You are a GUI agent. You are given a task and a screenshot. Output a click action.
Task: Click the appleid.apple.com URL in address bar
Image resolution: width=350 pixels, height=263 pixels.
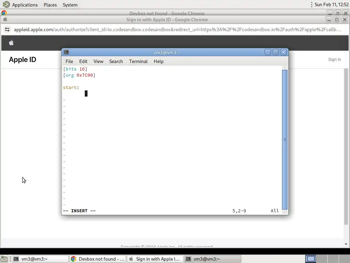(177, 29)
